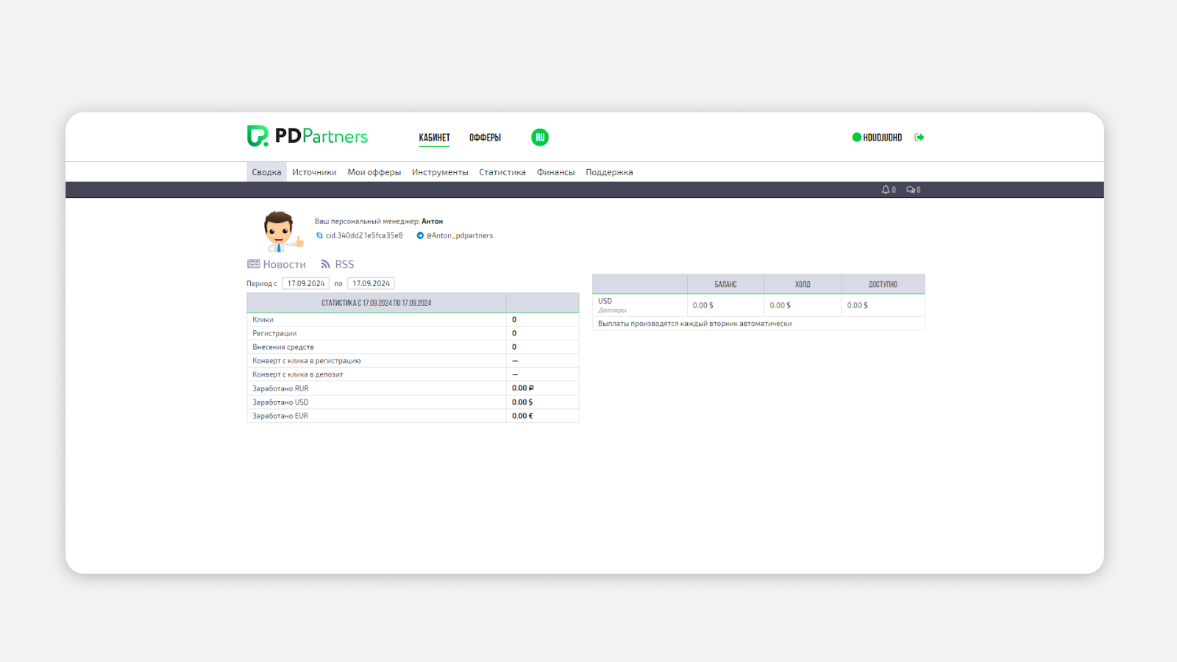Screen dimensions: 1177x662
Task: Click the statistics table header with dates
Action: click(x=376, y=303)
